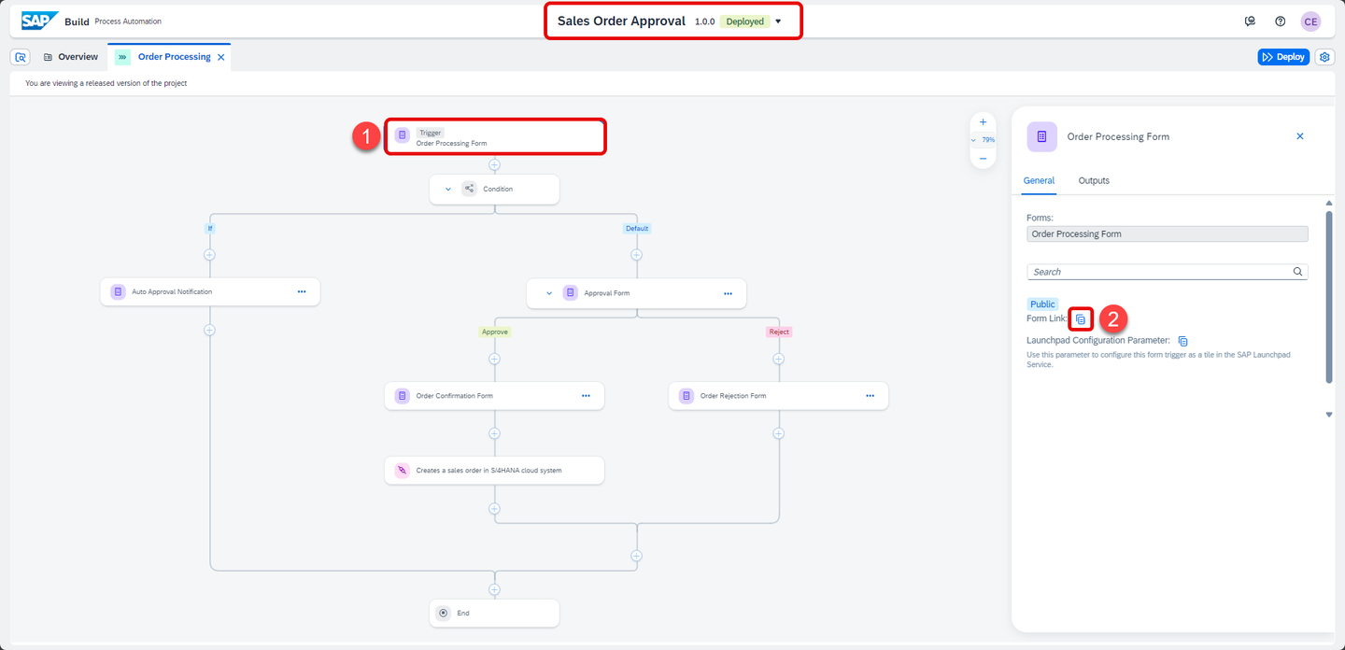Image resolution: width=1345 pixels, height=650 pixels.
Task: Click the Default branch label
Action: 636,228
